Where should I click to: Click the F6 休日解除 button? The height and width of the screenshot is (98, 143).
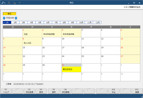pos(66,91)
